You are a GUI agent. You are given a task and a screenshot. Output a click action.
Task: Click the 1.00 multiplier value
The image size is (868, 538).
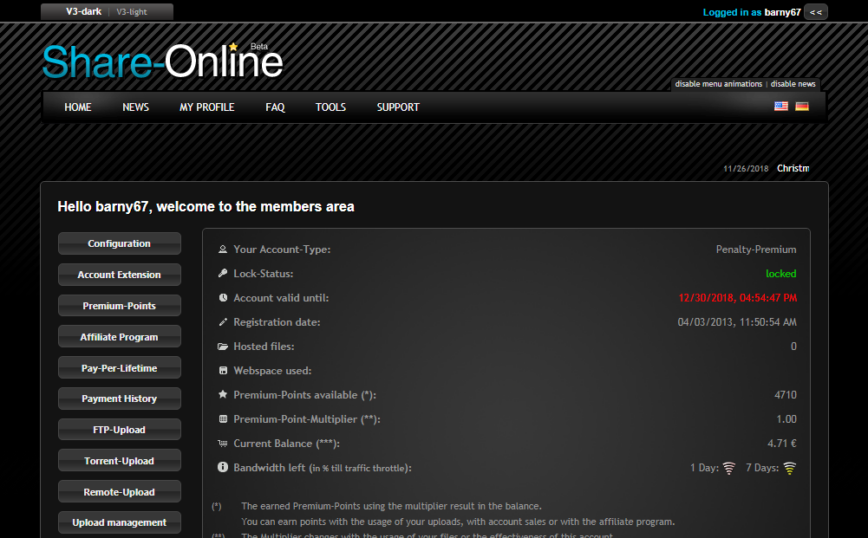tap(786, 419)
